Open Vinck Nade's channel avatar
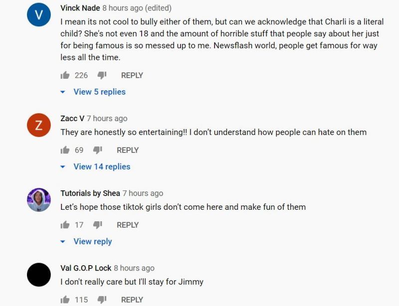This screenshot has height=306, width=399. [x=39, y=15]
